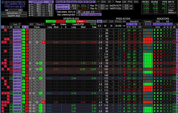Toggle the D header filter button
178x113 pixels.
pos(5,27)
